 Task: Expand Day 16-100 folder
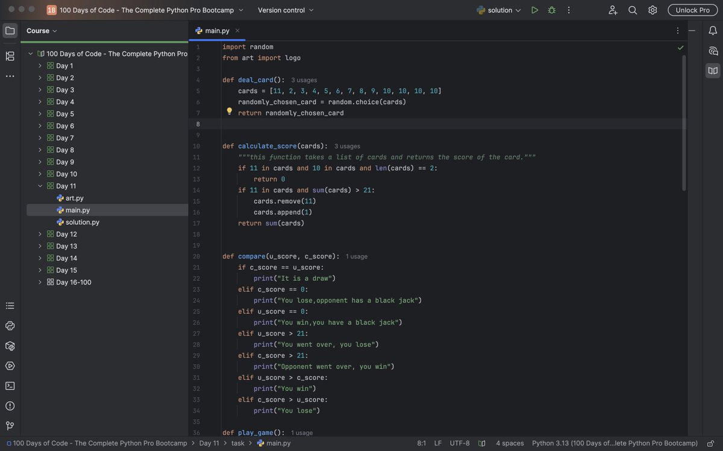pos(40,282)
